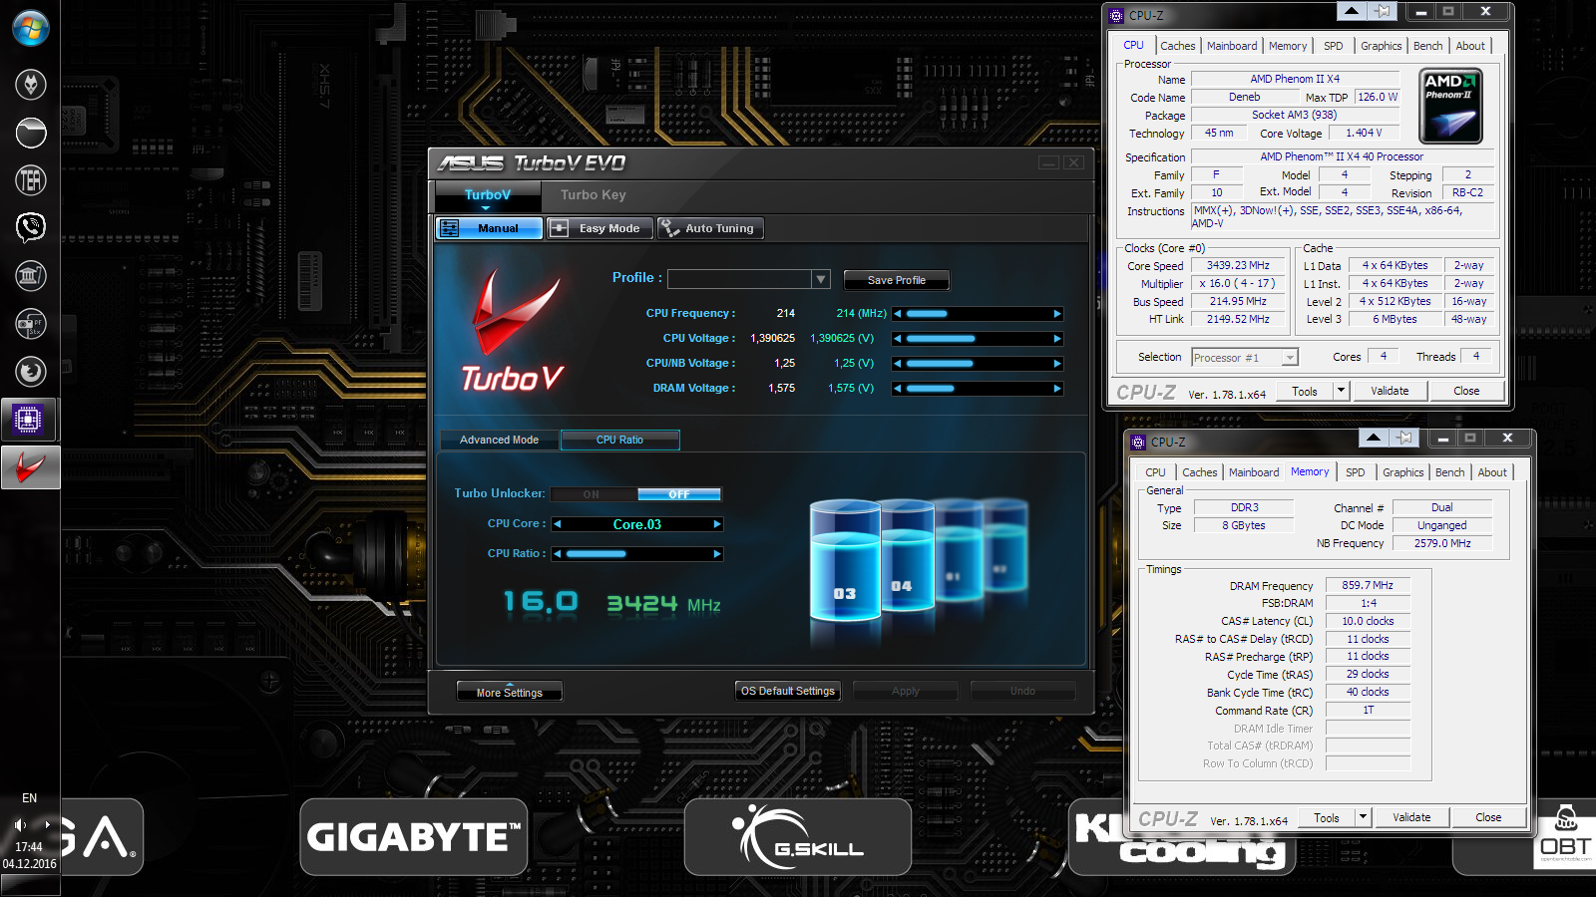Decrease CPU Frequency with left arrow
This screenshot has width=1596, height=897.
(x=898, y=314)
